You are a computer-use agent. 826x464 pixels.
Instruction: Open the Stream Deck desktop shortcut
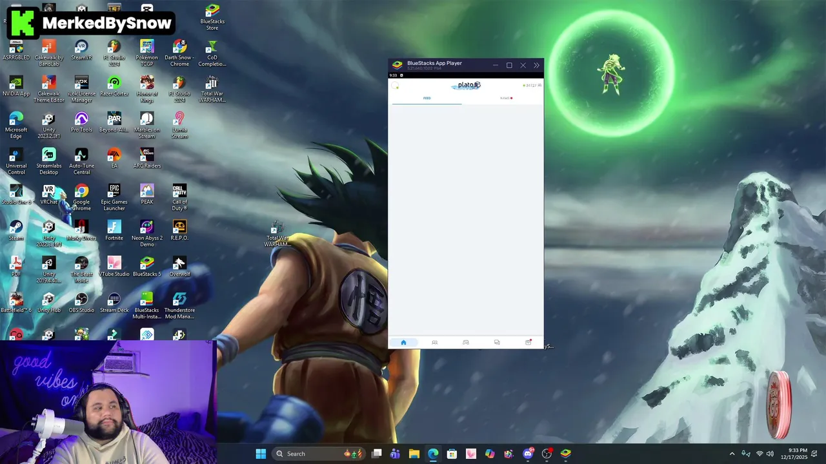(x=114, y=303)
